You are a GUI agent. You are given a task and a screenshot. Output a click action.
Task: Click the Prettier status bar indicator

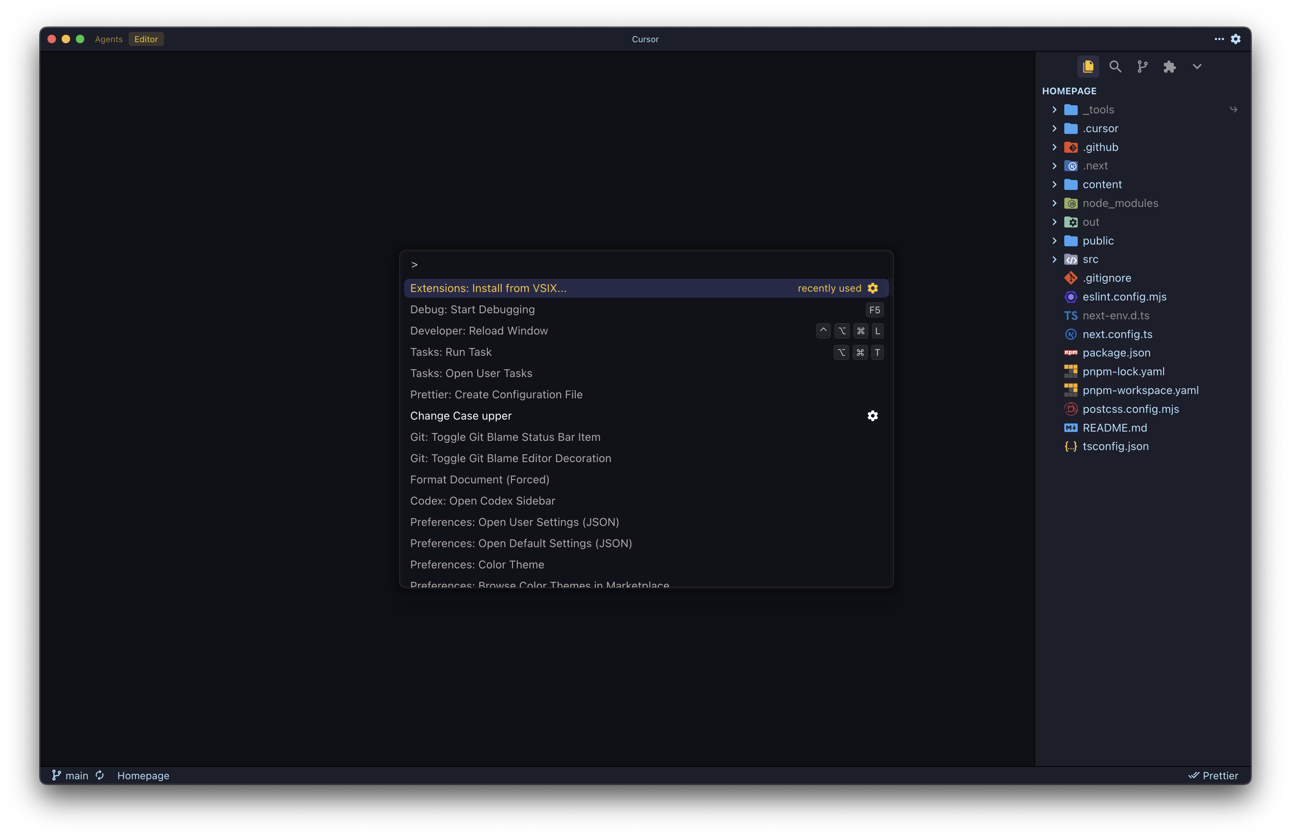(1213, 775)
